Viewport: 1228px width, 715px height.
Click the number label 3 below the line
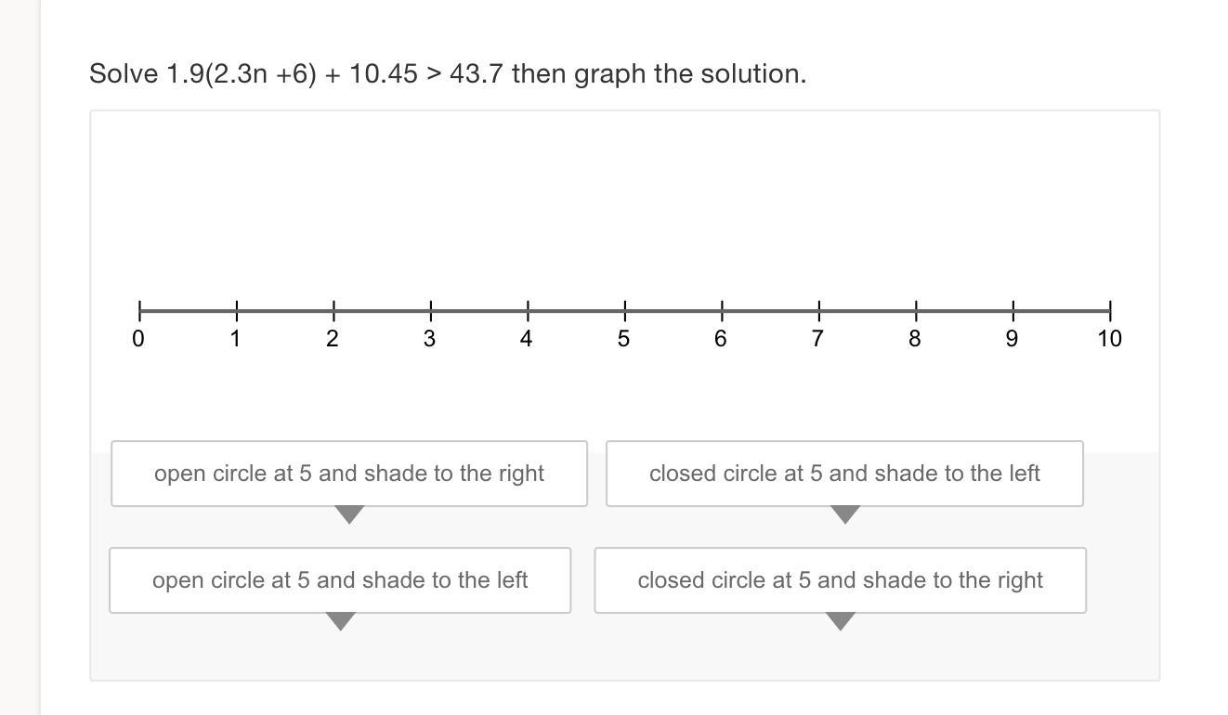click(x=429, y=339)
